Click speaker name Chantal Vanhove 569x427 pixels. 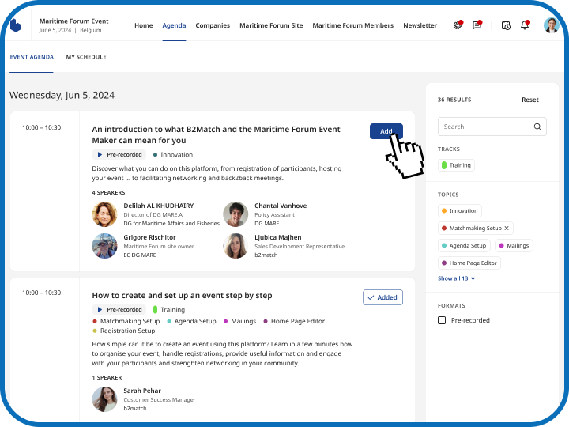click(281, 206)
